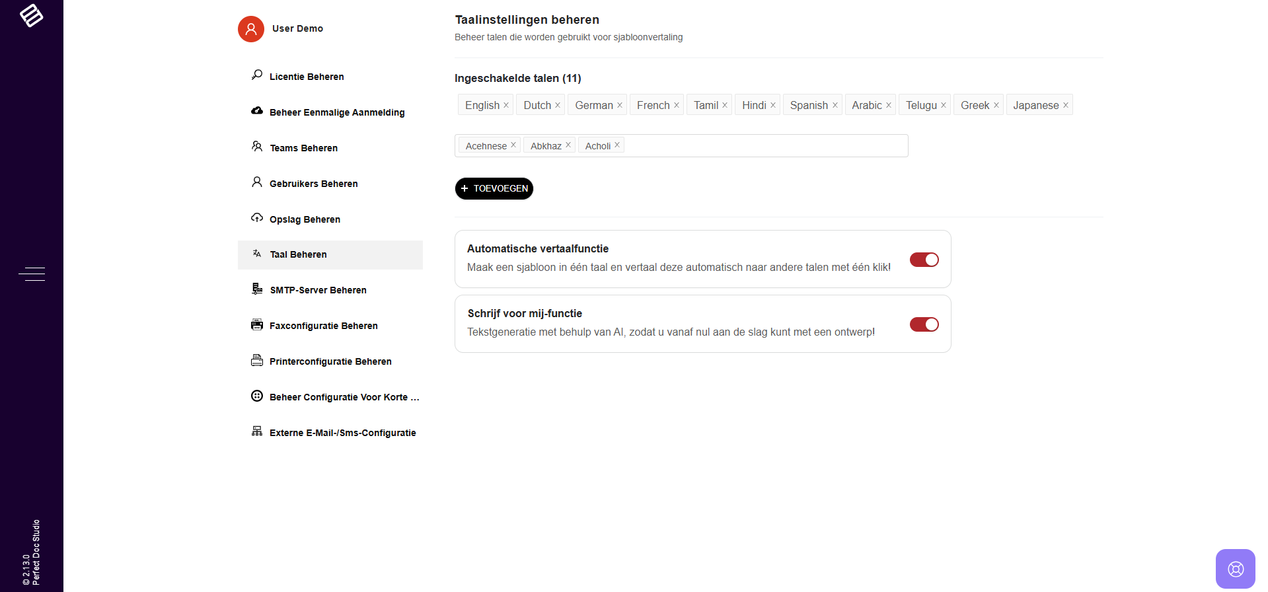This screenshot has width=1268, height=592.
Task: Remove Japanese from enabled languages
Action: click(1065, 105)
